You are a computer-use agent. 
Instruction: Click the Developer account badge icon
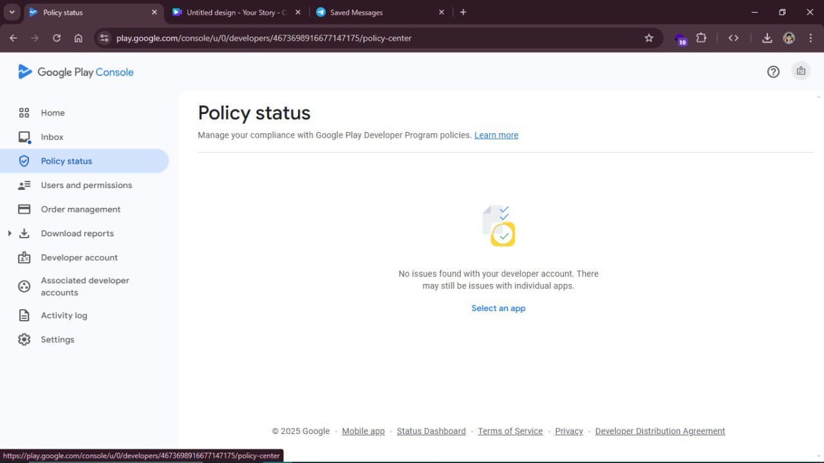point(24,258)
